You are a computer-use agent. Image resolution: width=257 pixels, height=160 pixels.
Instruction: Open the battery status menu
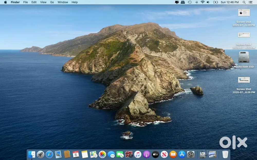pyautogui.click(x=216, y=2)
